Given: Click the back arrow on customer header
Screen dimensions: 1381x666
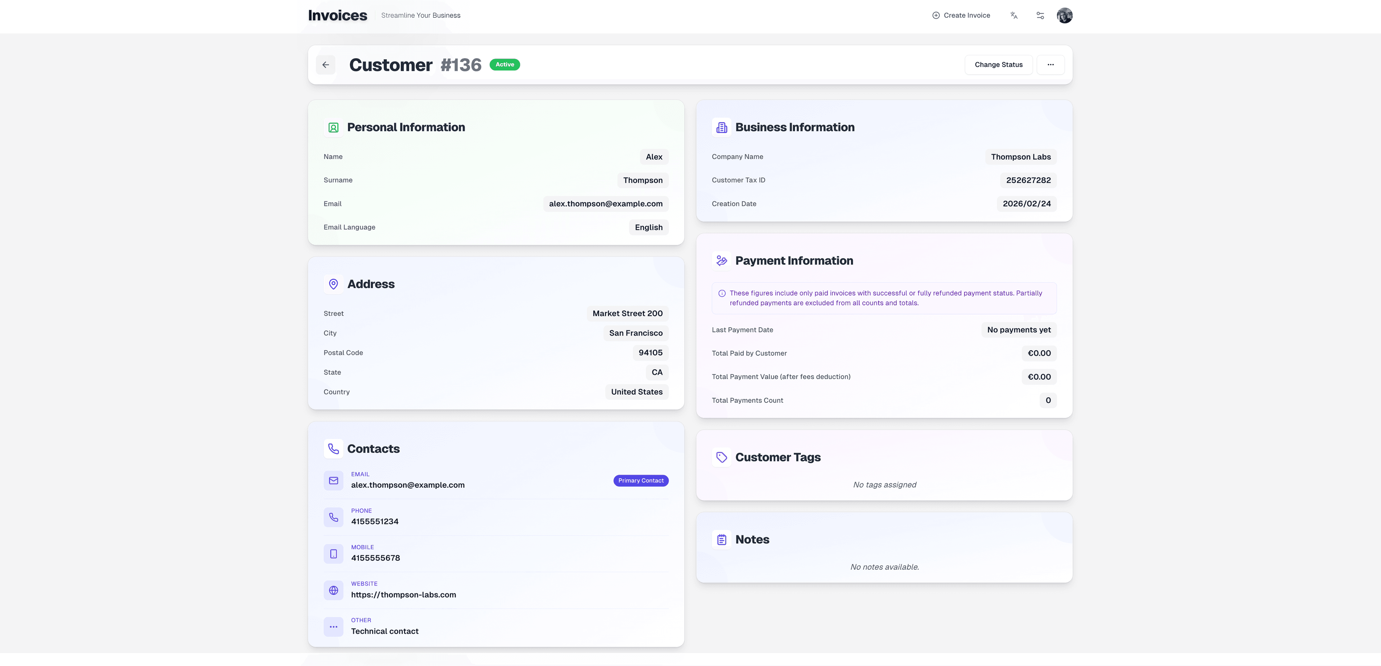Looking at the screenshot, I should (x=325, y=64).
